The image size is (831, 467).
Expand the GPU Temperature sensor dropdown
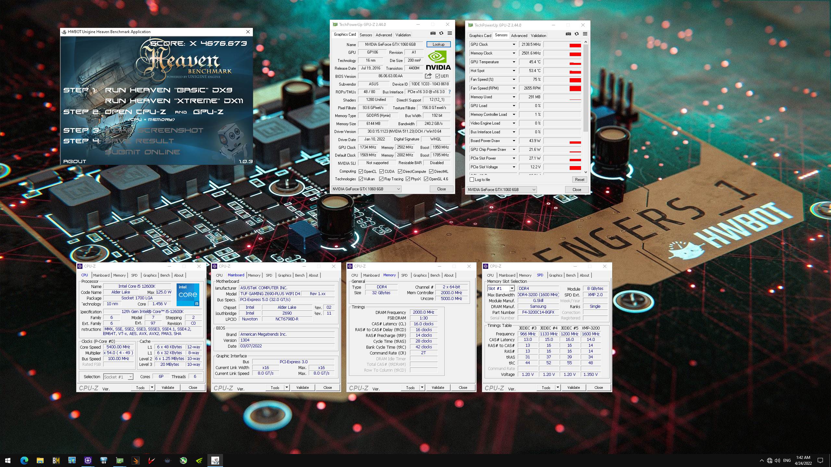click(514, 62)
